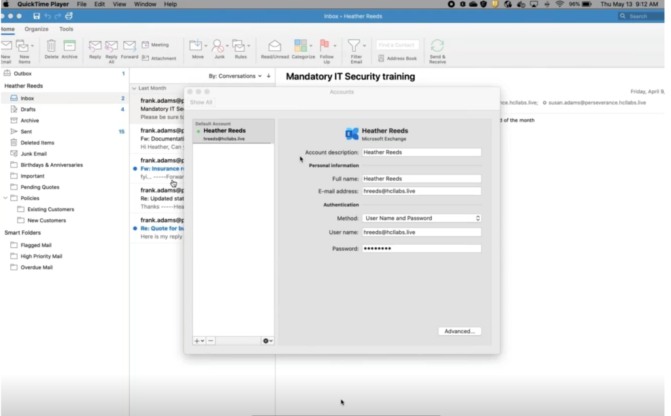This screenshot has width=671, height=416.
Task: Open the gear menu in Accounts window
Action: pyautogui.click(x=267, y=341)
